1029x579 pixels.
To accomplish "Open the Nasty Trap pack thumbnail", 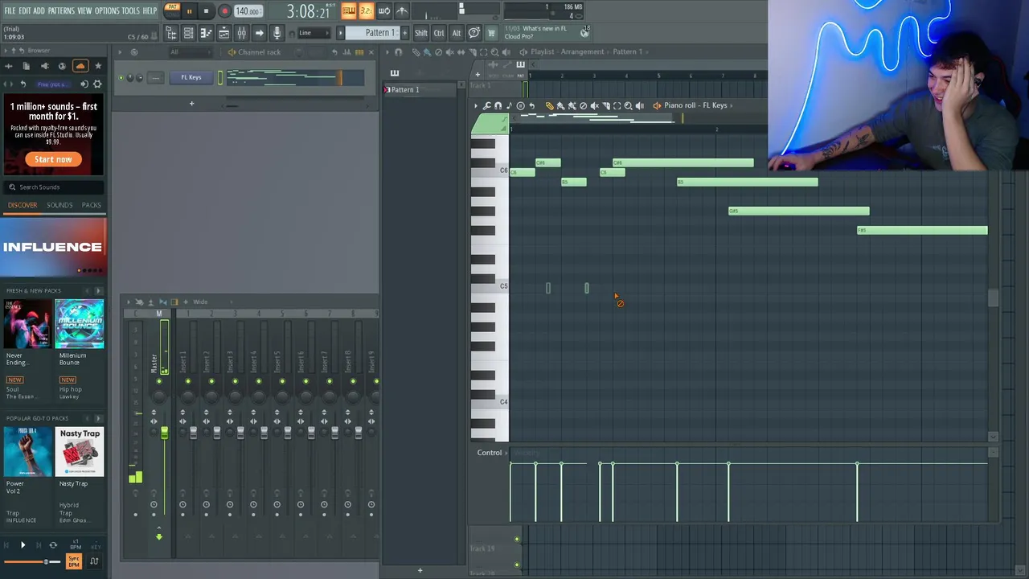I will tap(80, 452).
